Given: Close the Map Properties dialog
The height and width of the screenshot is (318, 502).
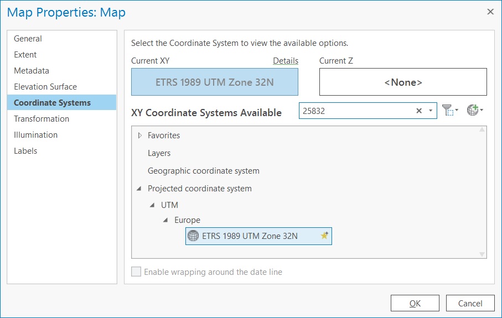Looking at the screenshot, I should 490,12.
